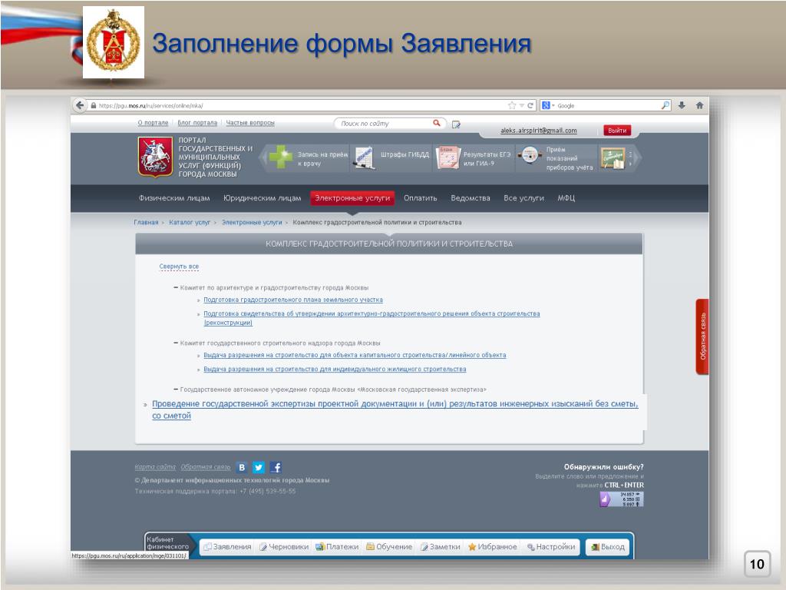Click the 'Выход' button in cabinet toolbar
786x590 pixels.
pos(608,547)
